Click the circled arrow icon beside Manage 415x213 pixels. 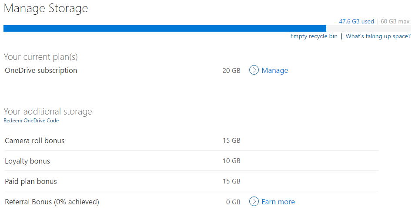tap(254, 70)
